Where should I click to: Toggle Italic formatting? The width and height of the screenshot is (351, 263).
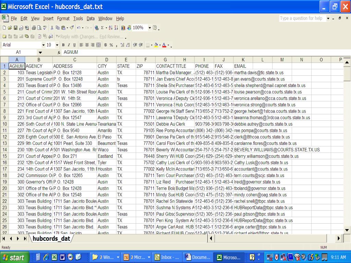[x=69, y=45]
